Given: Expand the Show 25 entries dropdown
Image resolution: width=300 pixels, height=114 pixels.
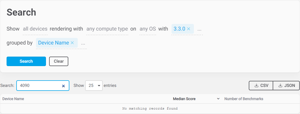Looking at the screenshot, I should tap(94, 86).
